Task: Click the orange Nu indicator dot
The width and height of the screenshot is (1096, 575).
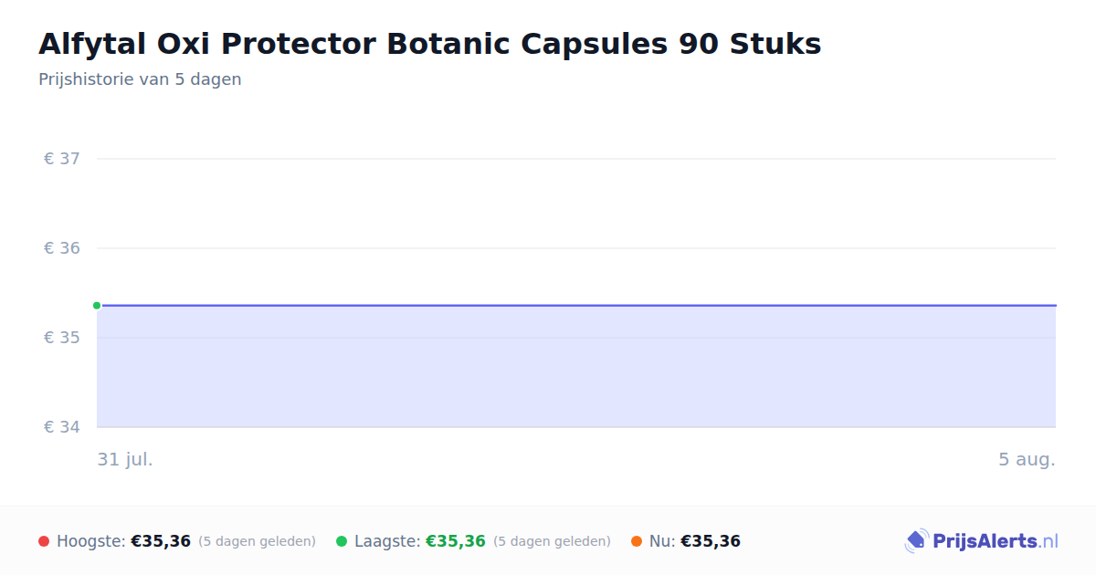Action: (637, 541)
